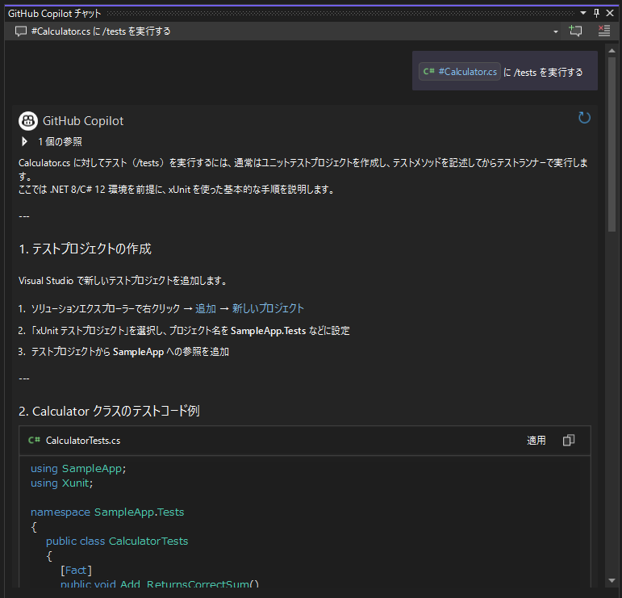This screenshot has height=598, width=622.
Task: Click the GitHub Copilot チャット panel title
Action: (x=54, y=14)
